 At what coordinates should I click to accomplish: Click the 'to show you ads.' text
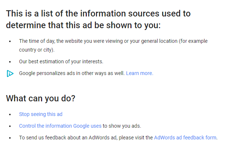tap(122, 126)
